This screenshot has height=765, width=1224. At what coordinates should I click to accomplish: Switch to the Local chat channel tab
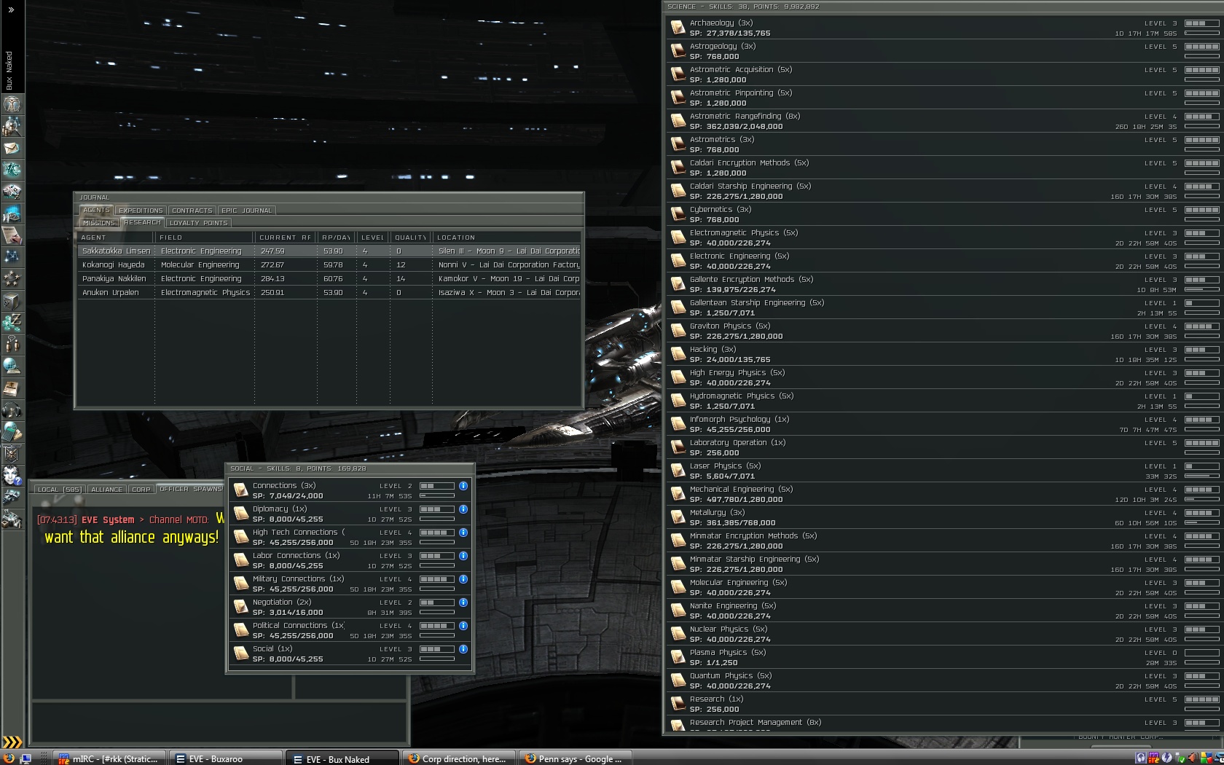point(60,490)
